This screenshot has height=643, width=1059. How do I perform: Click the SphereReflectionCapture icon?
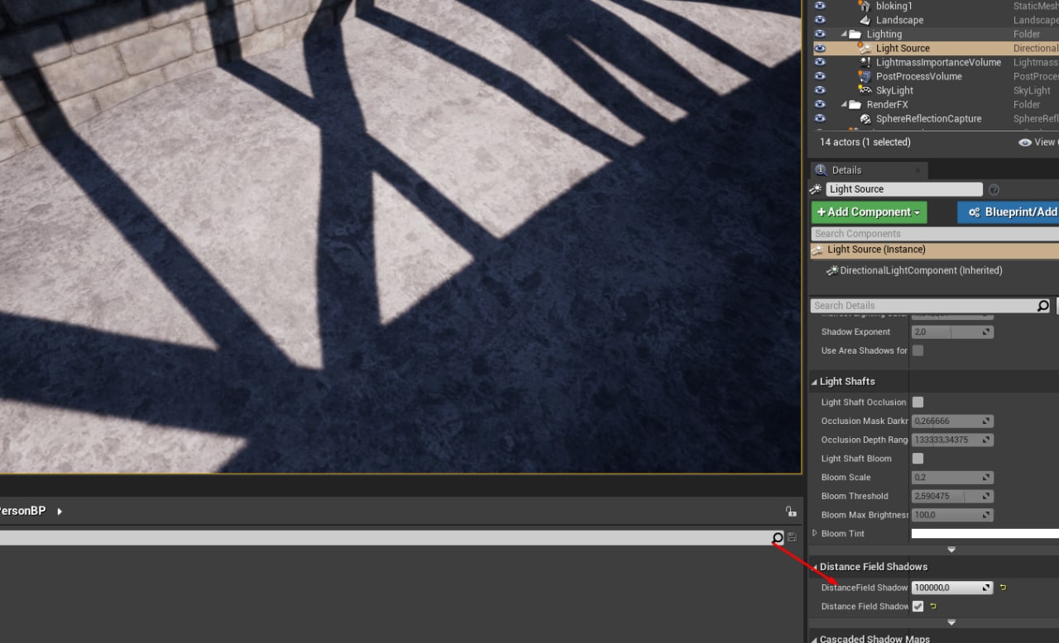pyautogui.click(x=865, y=118)
